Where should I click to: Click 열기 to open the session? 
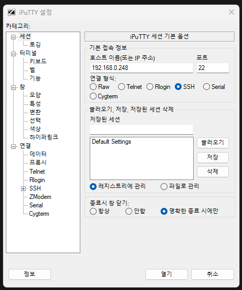point(166,274)
